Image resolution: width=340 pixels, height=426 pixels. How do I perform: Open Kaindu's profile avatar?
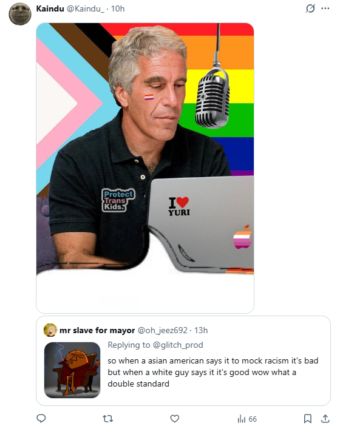click(x=20, y=14)
